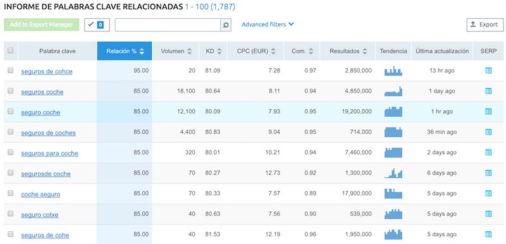The height and width of the screenshot is (244, 506).
Task: View SERP icon for seguros para coche
Action: point(488,153)
